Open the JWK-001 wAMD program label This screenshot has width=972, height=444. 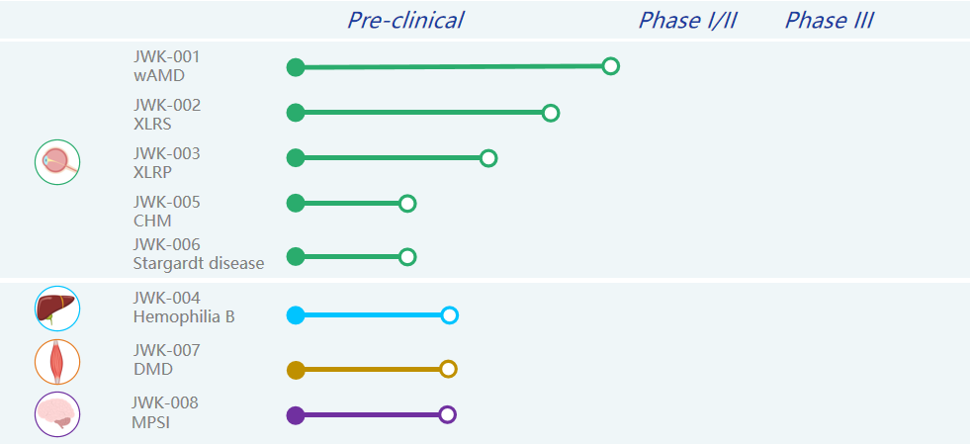[167, 65]
